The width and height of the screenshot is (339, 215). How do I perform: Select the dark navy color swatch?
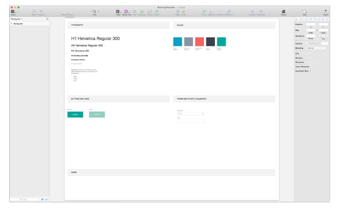point(210,42)
